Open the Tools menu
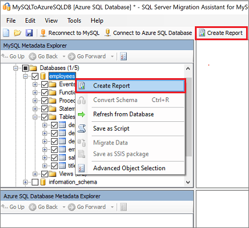 74,20
